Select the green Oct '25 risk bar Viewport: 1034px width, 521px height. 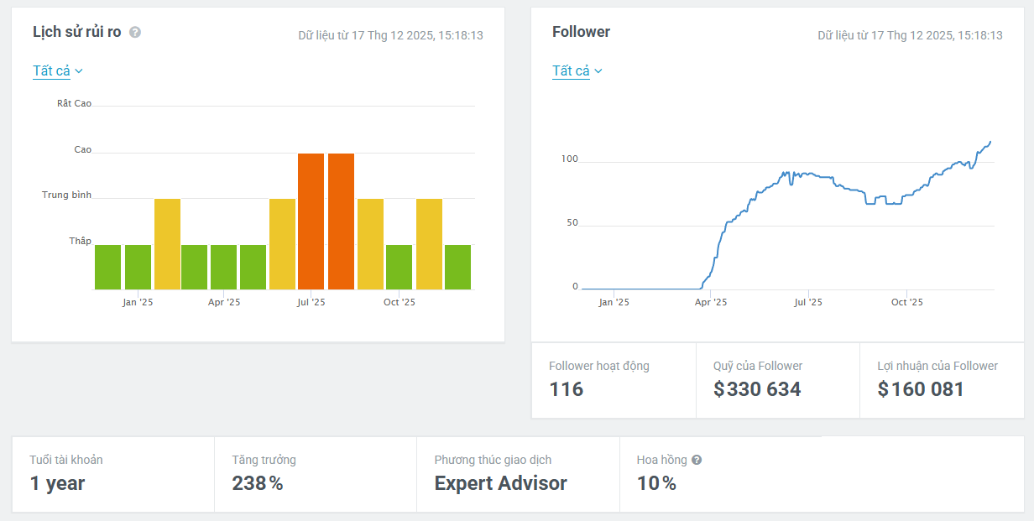[x=399, y=267]
